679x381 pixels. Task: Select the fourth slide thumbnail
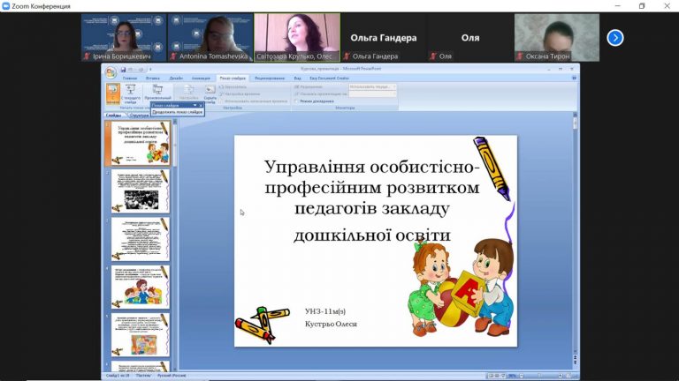coord(141,288)
